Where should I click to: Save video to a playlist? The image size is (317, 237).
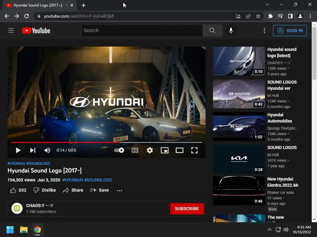99,190
